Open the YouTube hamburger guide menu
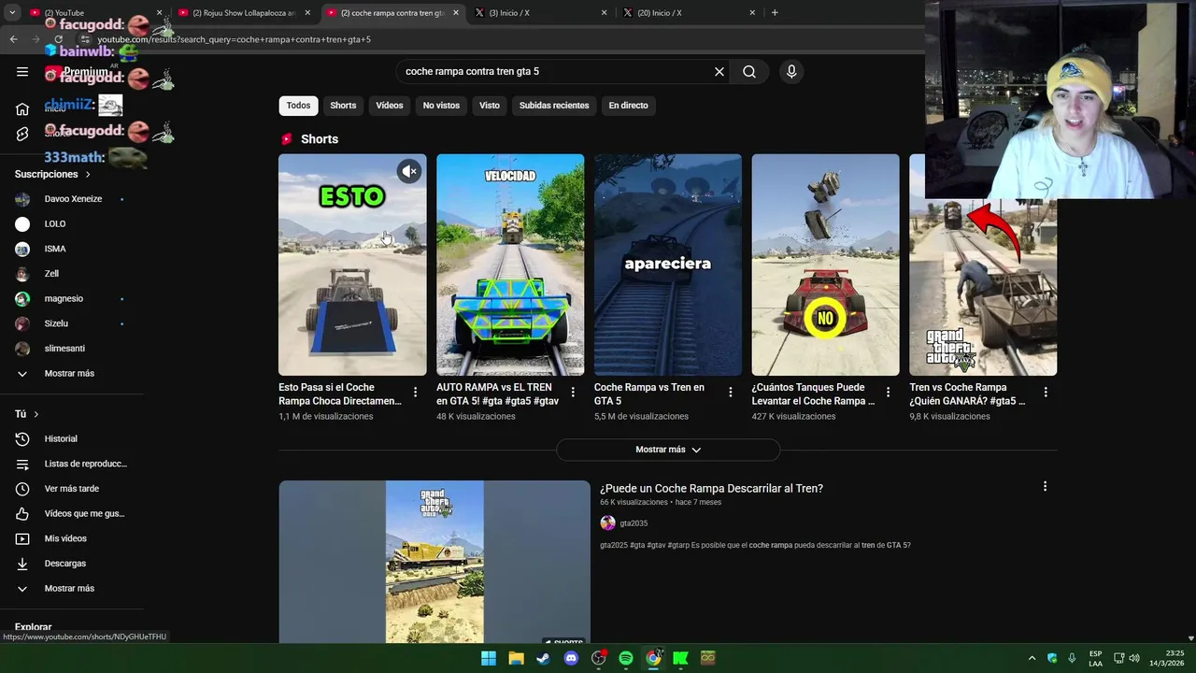 22,72
